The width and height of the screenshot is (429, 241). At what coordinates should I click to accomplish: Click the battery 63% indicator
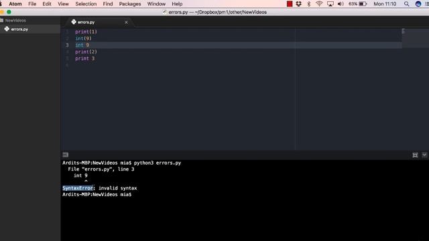coord(357,4)
